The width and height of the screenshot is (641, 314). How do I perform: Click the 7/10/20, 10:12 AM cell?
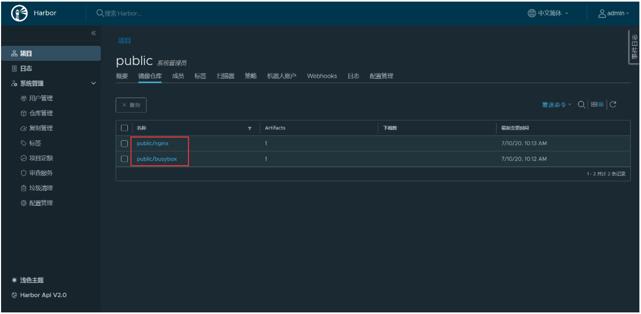pyautogui.click(x=524, y=159)
